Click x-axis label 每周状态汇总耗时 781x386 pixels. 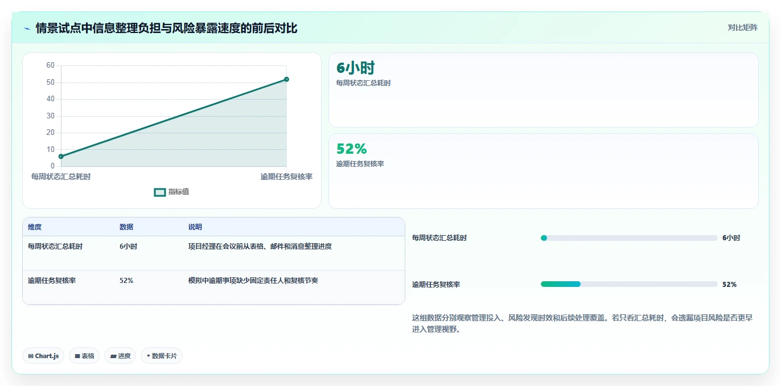(x=61, y=176)
